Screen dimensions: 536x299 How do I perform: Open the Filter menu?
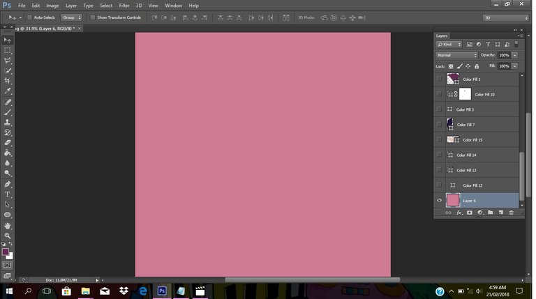tap(124, 6)
